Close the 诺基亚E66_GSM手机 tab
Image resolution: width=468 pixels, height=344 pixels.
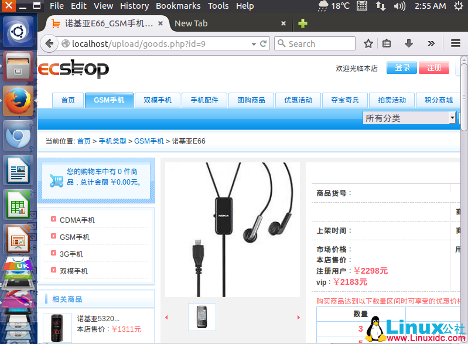pyautogui.click(x=160, y=23)
